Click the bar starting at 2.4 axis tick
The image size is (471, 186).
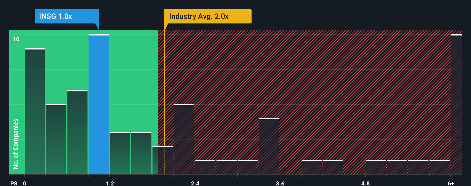tap(205, 167)
